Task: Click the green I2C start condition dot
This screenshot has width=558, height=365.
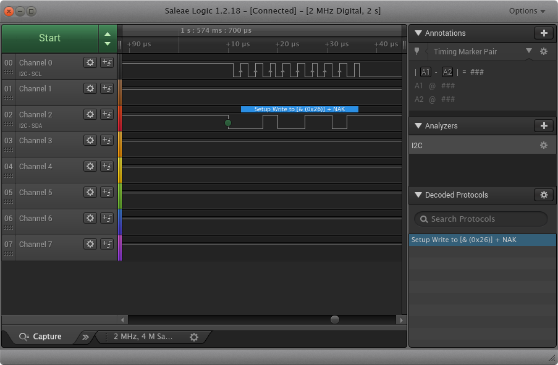Action: click(x=228, y=123)
